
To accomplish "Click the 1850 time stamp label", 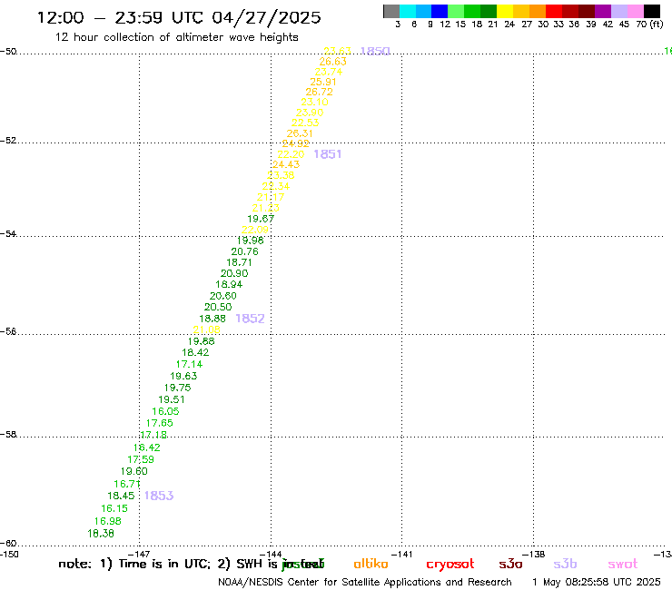I will click(x=375, y=52).
